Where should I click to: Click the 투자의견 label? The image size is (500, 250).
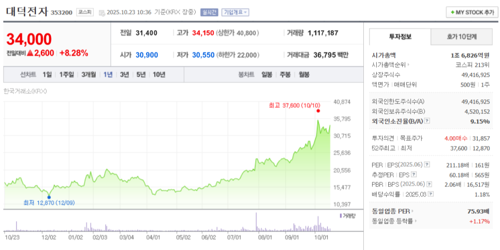pyautogui.click(x=383, y=138)
